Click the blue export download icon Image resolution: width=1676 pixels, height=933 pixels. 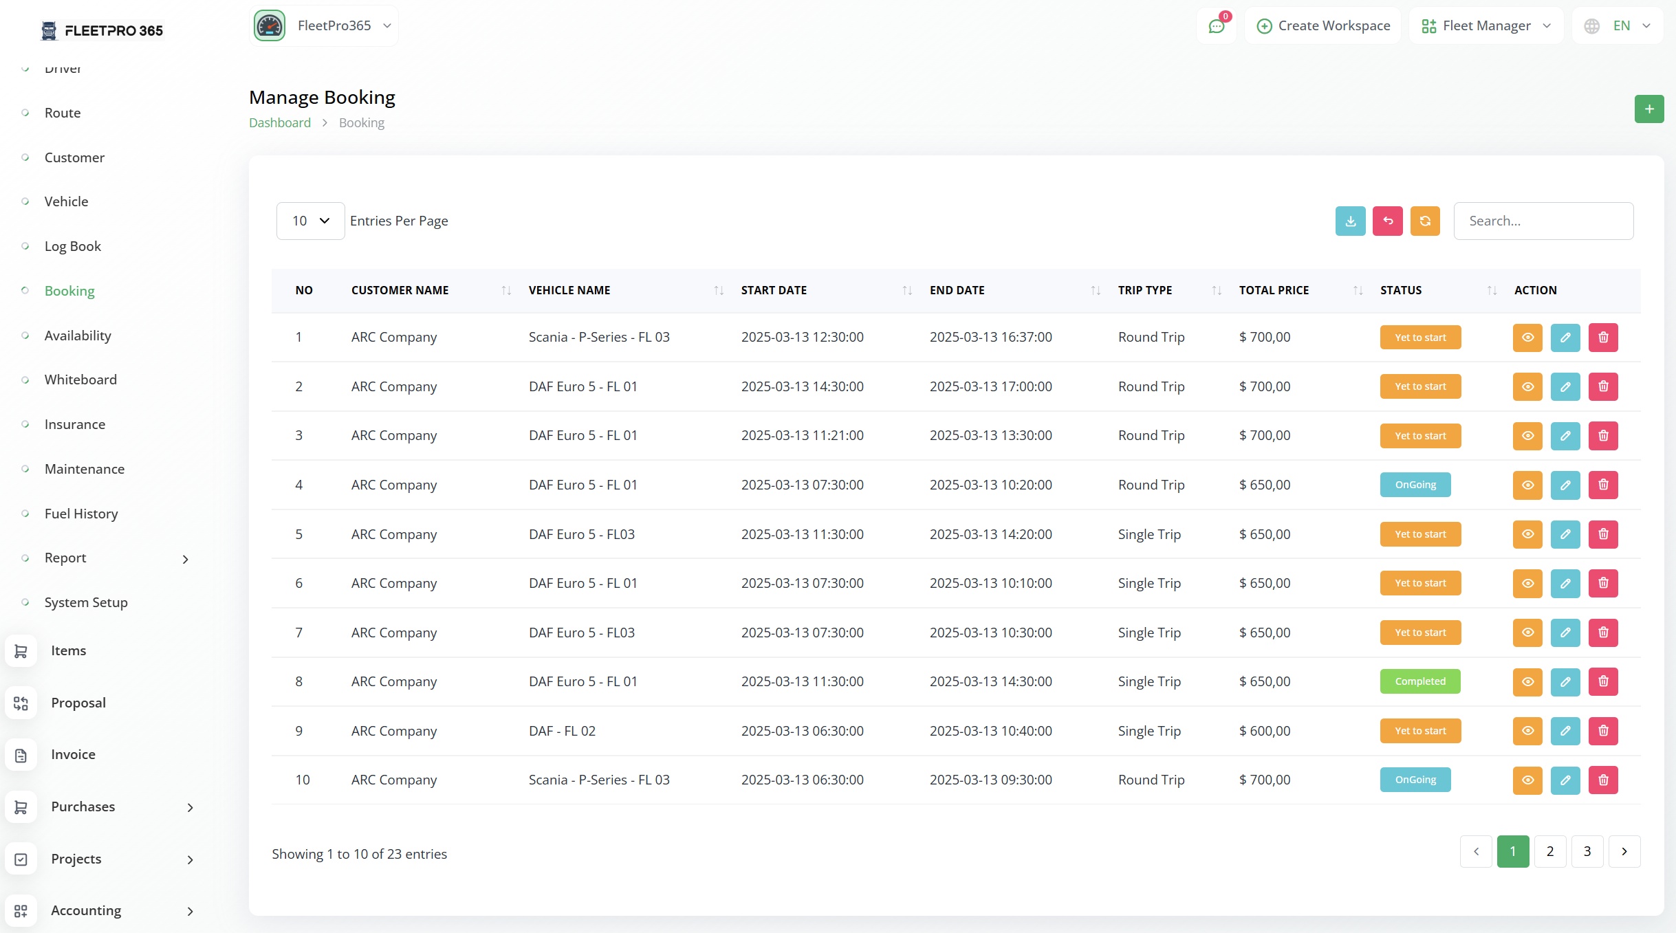tap(1350, 221)
